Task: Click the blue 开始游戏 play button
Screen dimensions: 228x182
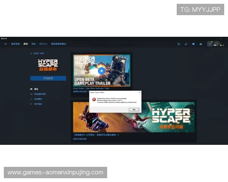Action: click(x=48, y=78)
